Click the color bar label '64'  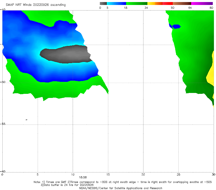pos(190,8)
